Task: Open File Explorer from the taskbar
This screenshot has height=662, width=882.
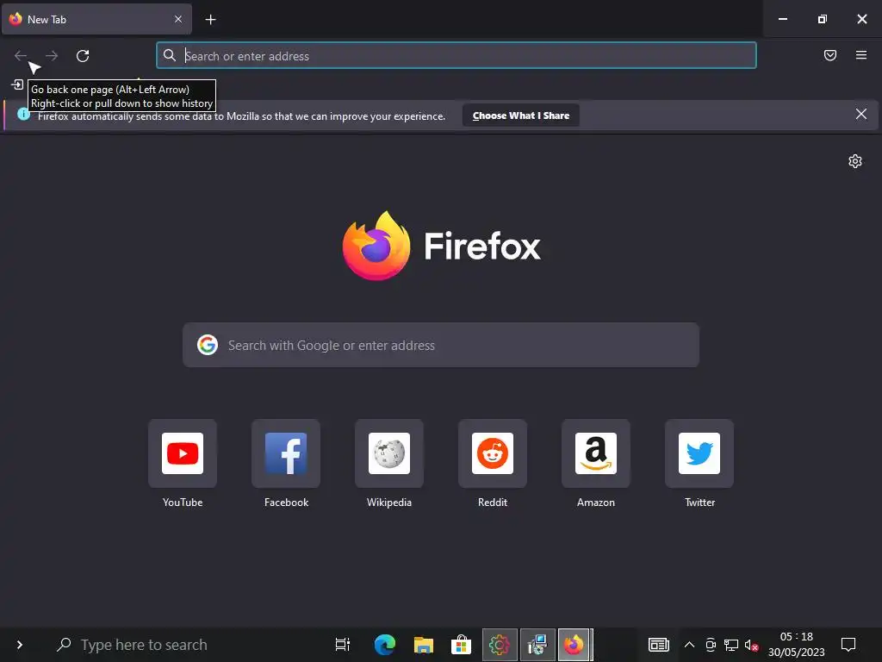Action: [x=424, y=645]
